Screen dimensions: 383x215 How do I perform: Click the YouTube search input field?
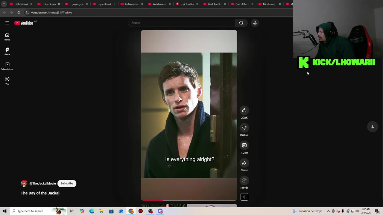click(x=182, y=23)
